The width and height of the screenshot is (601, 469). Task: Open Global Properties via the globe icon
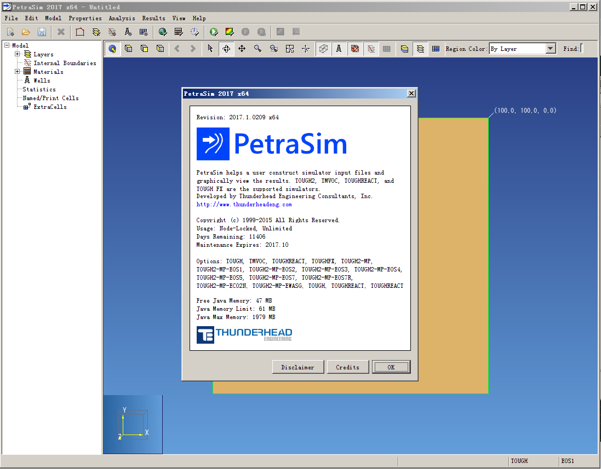163,32
